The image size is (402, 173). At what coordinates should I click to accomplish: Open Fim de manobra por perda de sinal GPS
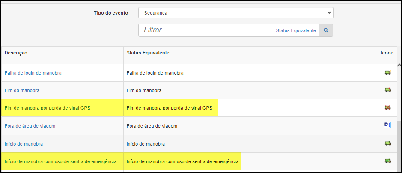coord(48,108)
